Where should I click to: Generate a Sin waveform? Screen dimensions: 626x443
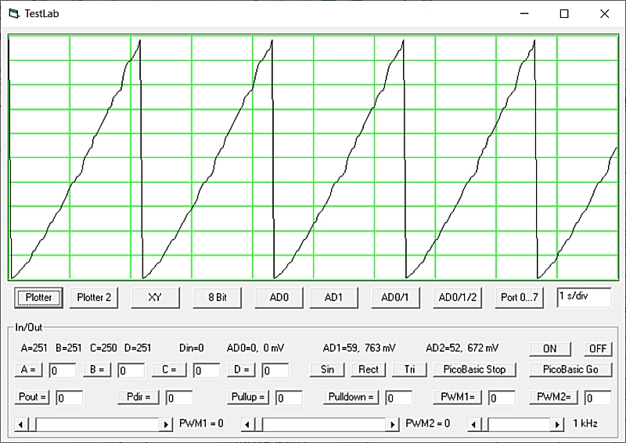pos(327,370)
